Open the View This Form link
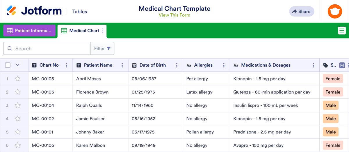The width and height of the screenshot is (349, 152). (174, 15)
